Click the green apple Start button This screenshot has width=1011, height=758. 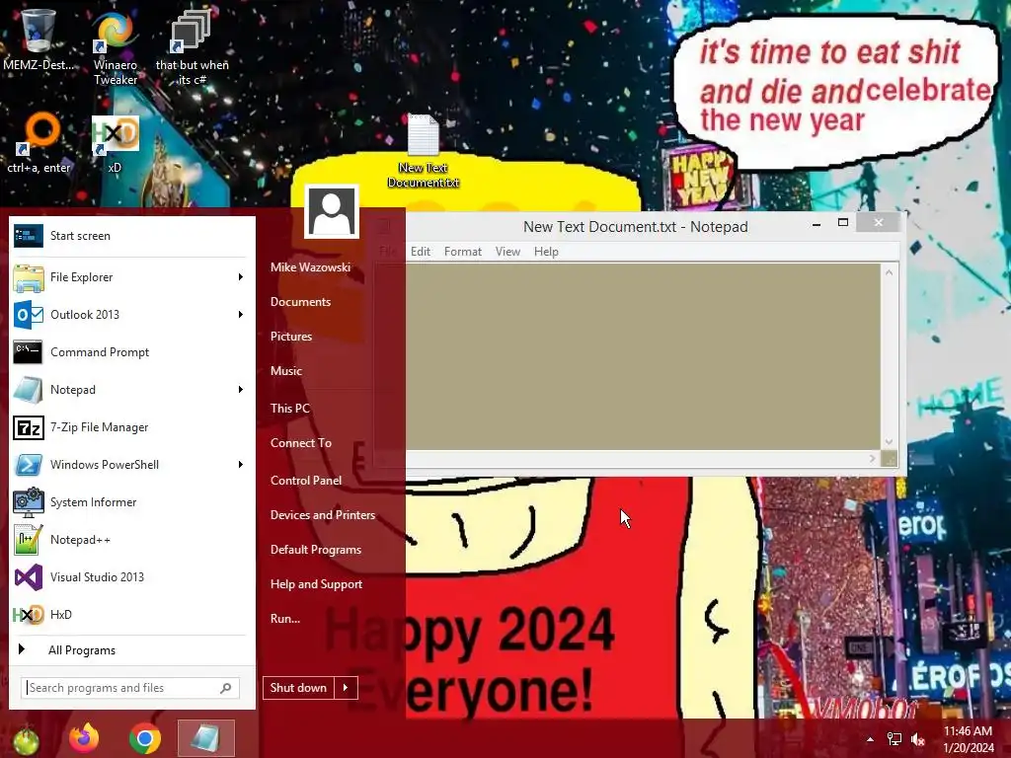pyautogui.click(x=26, y=739)
